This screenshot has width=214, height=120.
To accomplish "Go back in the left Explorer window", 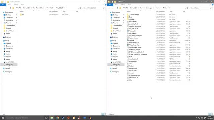I will coord(2,8).
